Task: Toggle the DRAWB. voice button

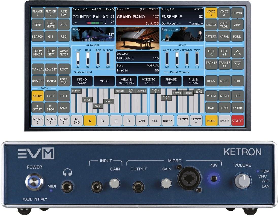Action: (237, 13)
